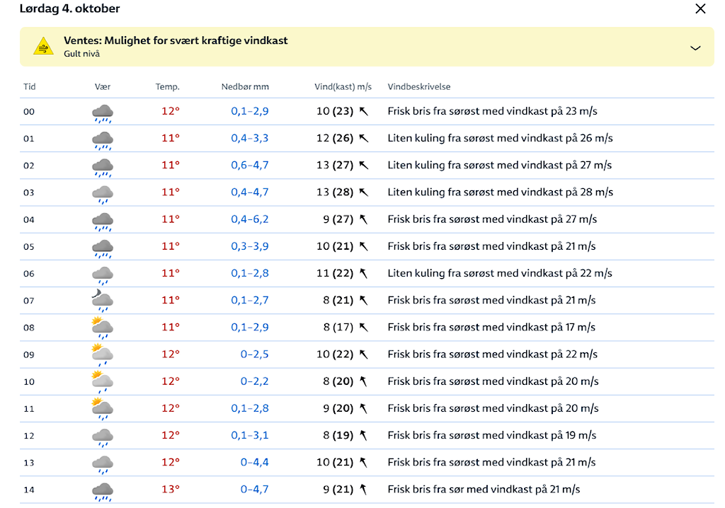The image size is (725, 508).
Task: Click the 13° temperature at hour 14
Action: point(171,490)
